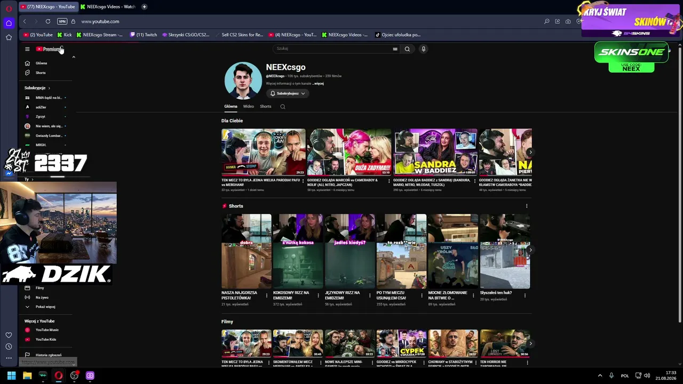
Task: Open menu for NASZA NAJGORSZA PISTOLETÓWKA short
Action: (267, 295)
